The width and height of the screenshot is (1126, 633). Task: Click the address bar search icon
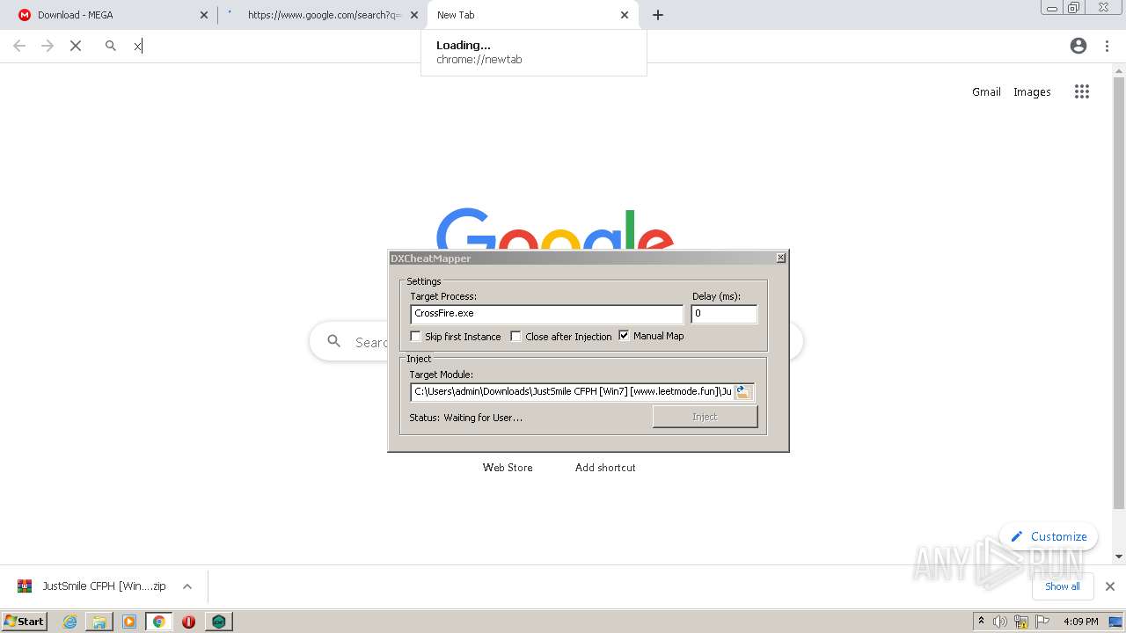click(111, 46)
